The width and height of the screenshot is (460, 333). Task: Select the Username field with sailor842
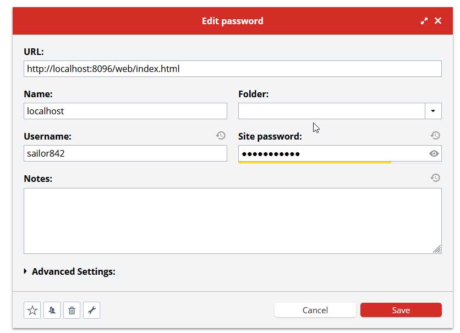(125, 153)
